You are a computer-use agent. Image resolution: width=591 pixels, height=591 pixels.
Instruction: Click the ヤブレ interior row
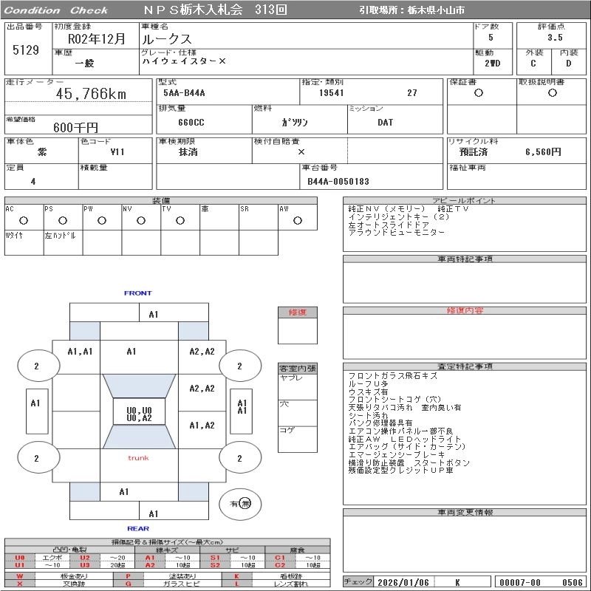click(x=298, y=386)
